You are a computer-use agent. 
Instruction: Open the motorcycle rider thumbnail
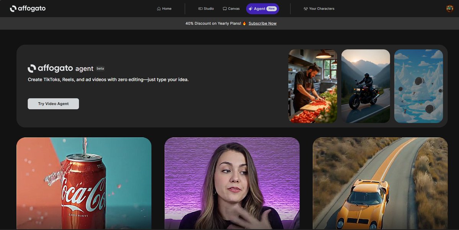coord(366,86)
